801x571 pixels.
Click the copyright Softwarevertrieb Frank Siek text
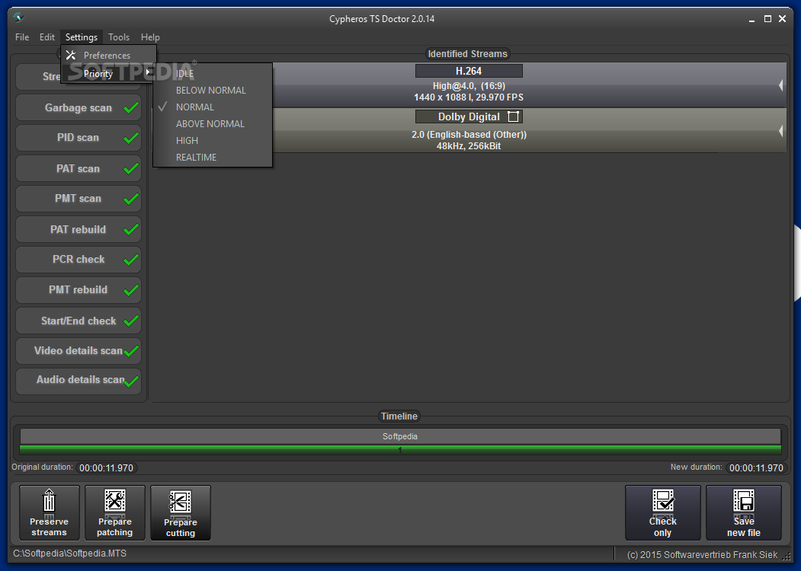click(x=702, y=555)
